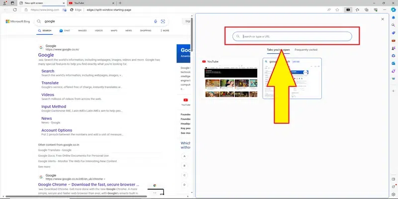Click visual search camera icon in Bing
Image resolution: width=398 pixels, height=199 pixels.
163,21
